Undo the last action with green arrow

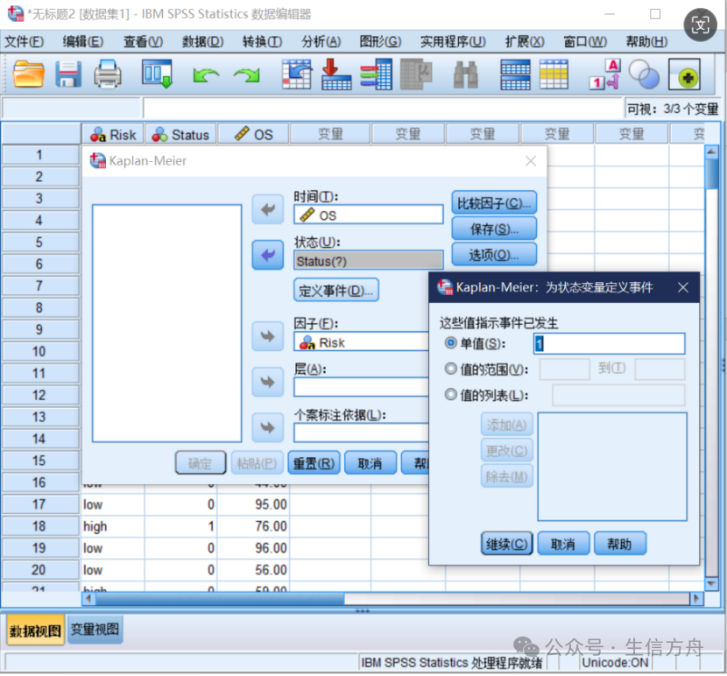coord(206,75)
